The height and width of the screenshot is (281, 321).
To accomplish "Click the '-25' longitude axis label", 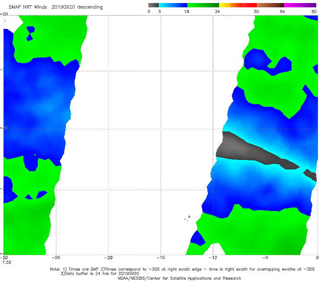I will [x=56, y=258].
